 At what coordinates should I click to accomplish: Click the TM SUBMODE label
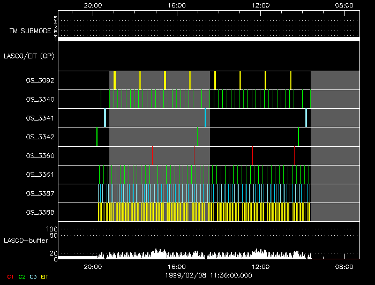click(x=31, y=31)
